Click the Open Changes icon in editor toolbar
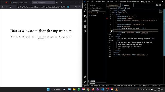This screenshot has width=165, height=92. pyautogui.click(x=157, y=5)
